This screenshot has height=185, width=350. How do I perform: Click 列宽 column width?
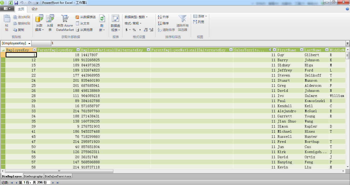[x=199, y=22]
